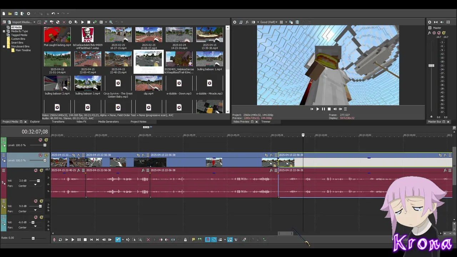Open Video Output FX in preview toolbar
This screenshot has width=457, height=257.
[x=247, y=22]
